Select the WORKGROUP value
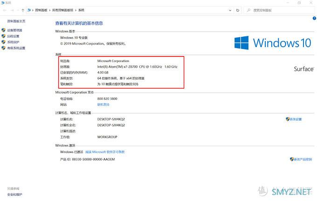 click(107, 137)
